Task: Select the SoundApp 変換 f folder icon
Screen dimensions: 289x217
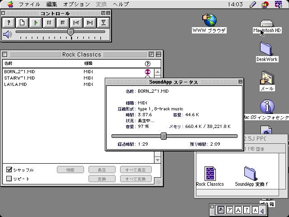Action: (x=251, y=174)
